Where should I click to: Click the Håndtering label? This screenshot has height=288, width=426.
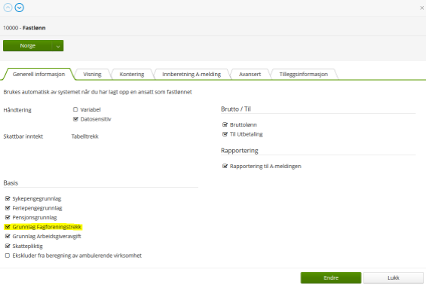17,110
